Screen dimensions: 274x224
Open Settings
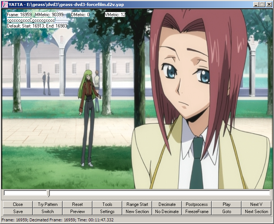pos(107,212)
